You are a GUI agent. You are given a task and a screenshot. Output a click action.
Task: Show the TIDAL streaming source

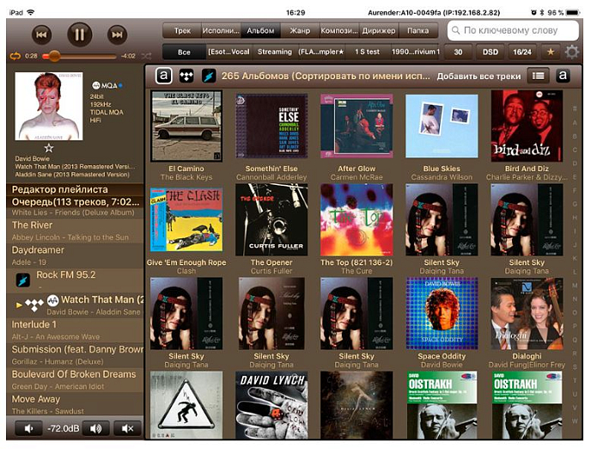pos(186,76)
